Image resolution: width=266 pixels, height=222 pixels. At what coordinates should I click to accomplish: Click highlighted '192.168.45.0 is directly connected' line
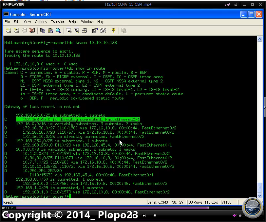click(78, 120)
